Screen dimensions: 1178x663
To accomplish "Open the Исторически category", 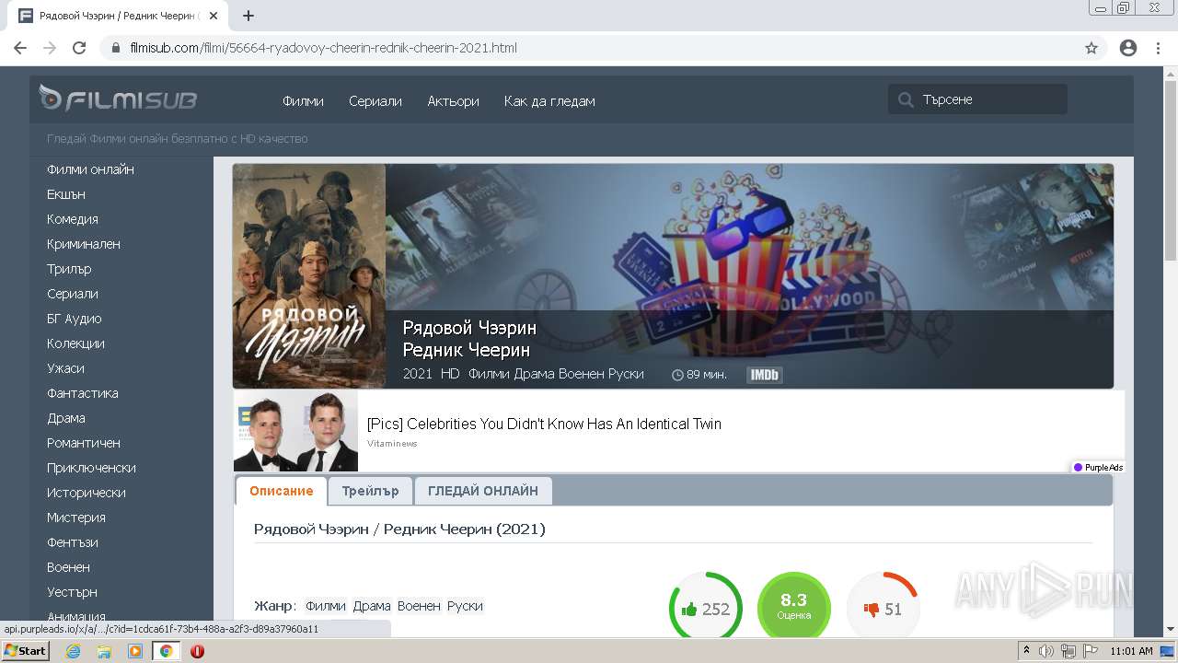I will 87,493.
